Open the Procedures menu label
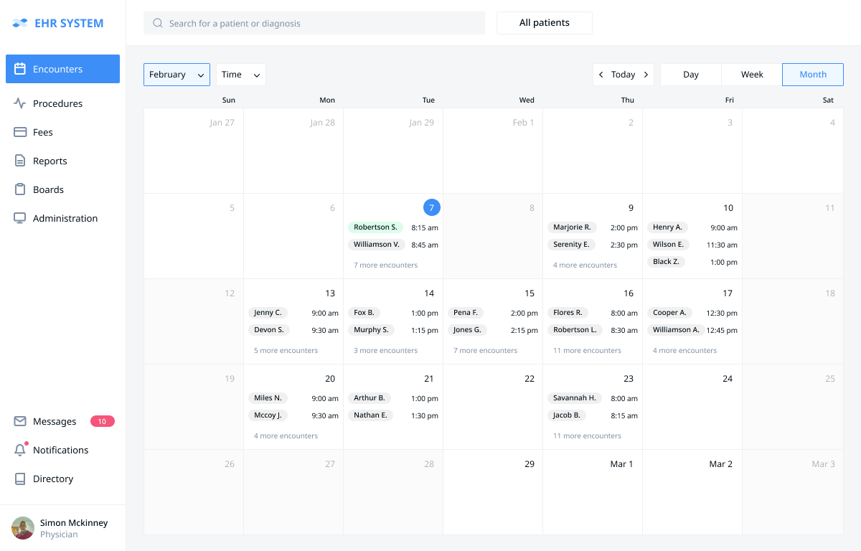The image size is (861, 551). click(57, 103)
